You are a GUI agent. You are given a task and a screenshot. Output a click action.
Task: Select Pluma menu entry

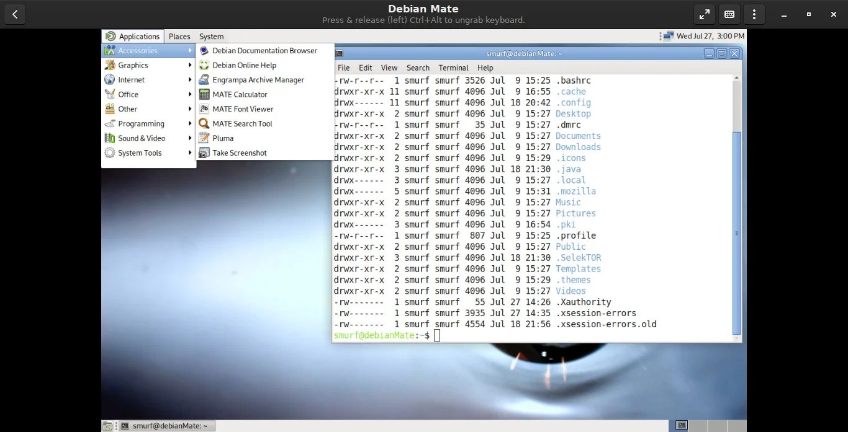[265, 138]
